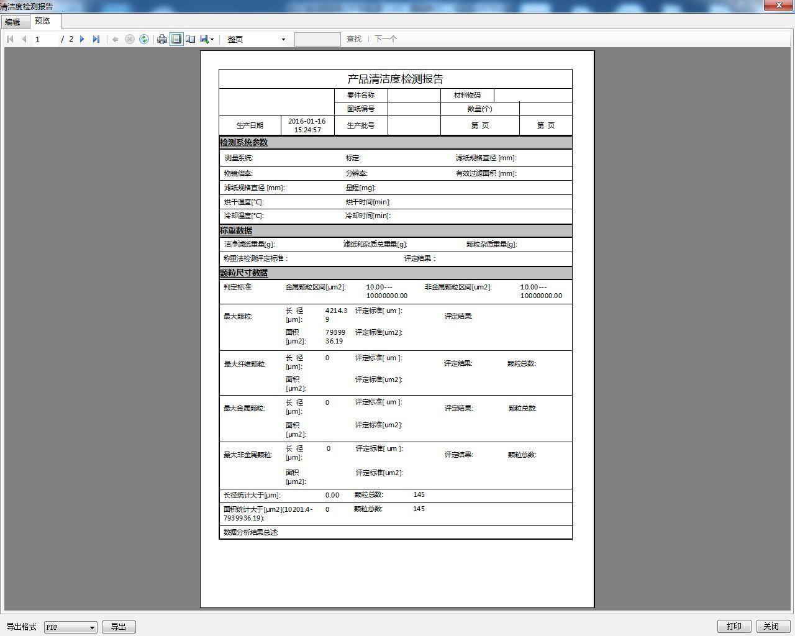Expand the 整页 zoom dropdown

point(283,39)
